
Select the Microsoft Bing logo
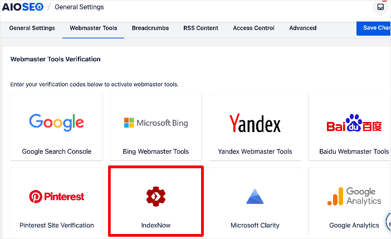(x=156, y=123)
